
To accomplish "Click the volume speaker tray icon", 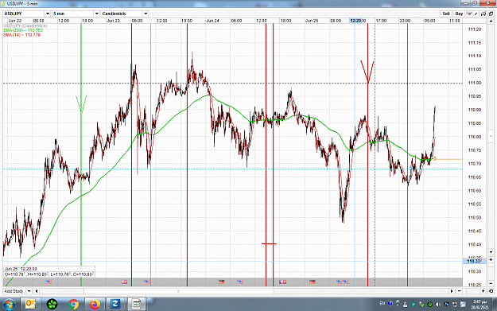I will pyautogui.click(x=438, y=305).
